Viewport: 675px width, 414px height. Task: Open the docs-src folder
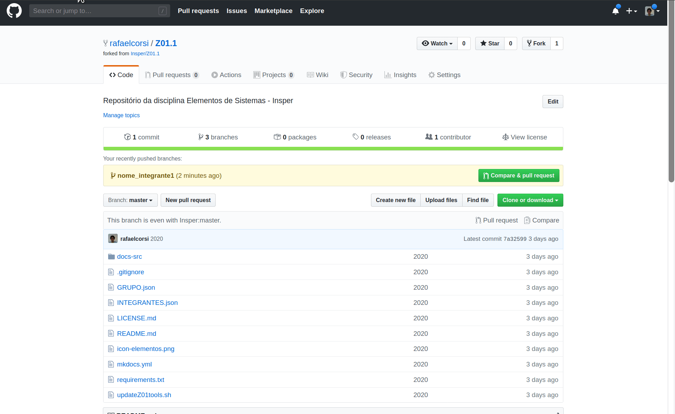[129, 257]
